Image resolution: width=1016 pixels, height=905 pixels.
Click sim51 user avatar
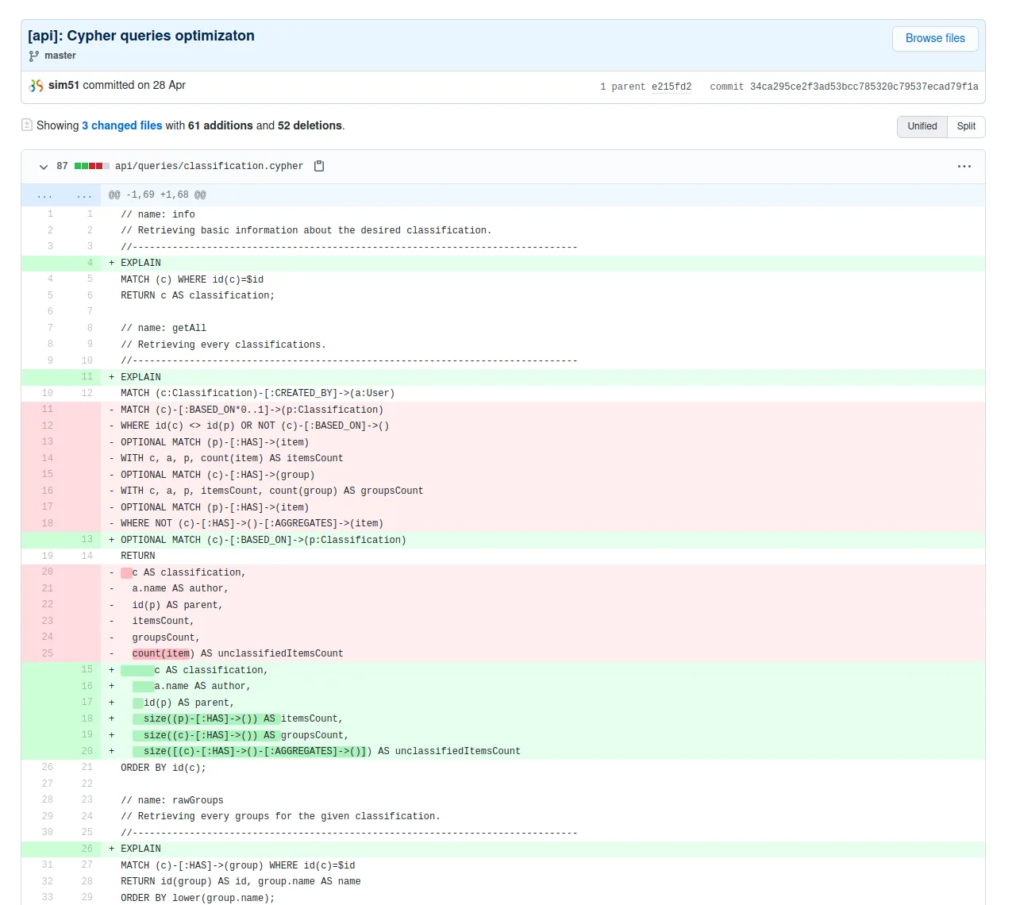tap(37, 86)
